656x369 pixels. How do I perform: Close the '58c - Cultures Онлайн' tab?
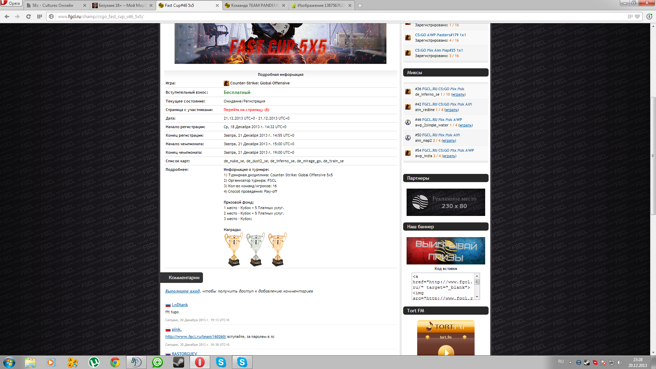tap(85, 5)
